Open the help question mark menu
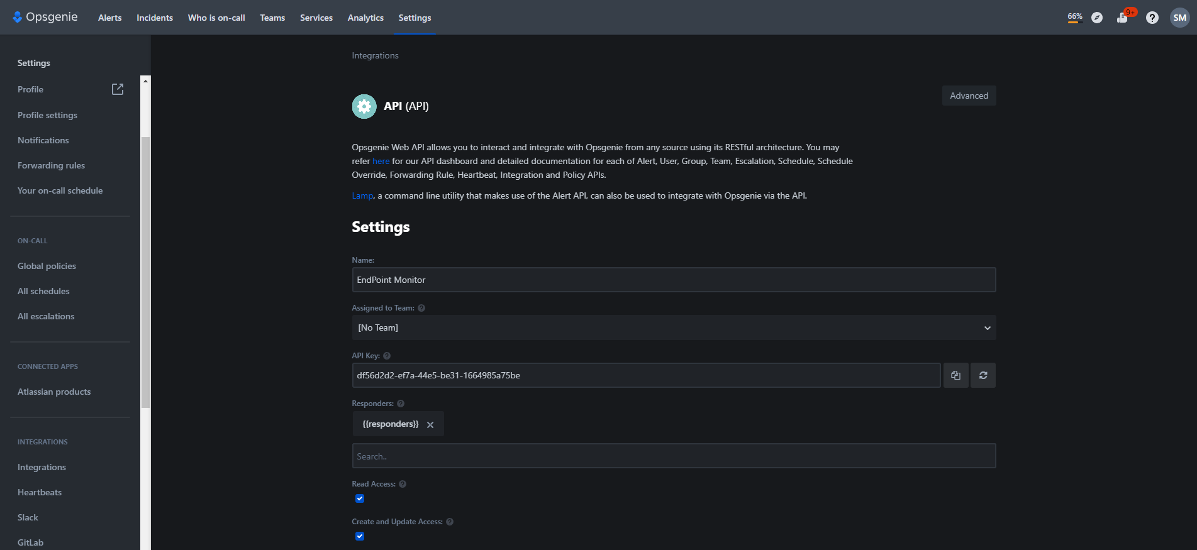This screenshot has height=550, width=1197. 1152,18
